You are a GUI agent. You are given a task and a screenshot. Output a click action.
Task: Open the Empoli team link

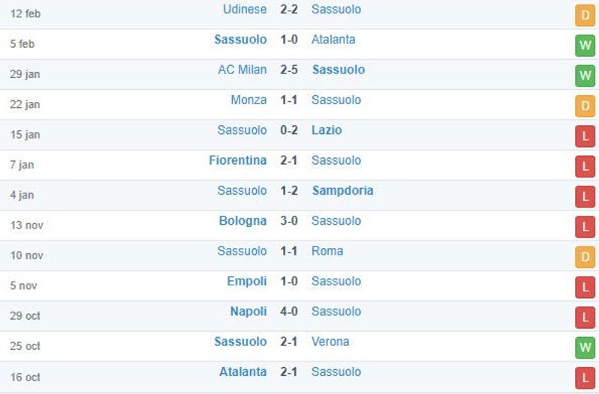point(247,281)
